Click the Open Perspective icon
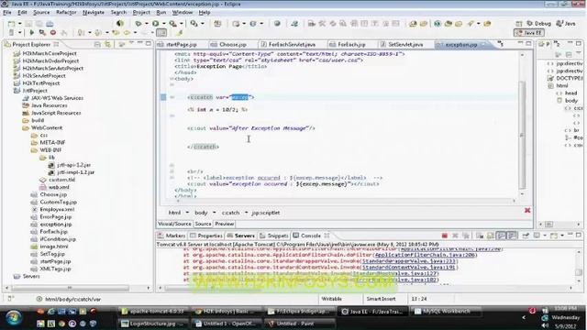Screen dimensions: 587x330 518,24
